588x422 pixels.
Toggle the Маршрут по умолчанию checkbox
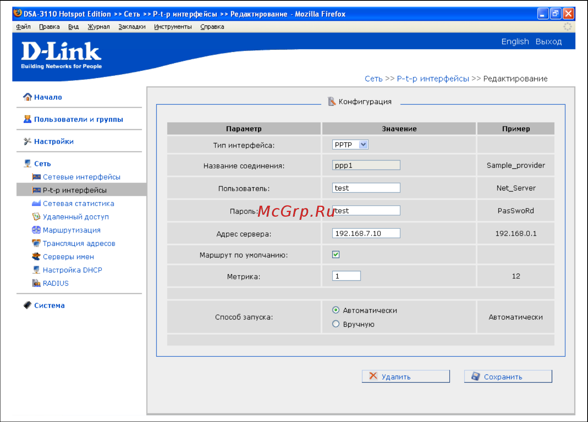[336, 254]
